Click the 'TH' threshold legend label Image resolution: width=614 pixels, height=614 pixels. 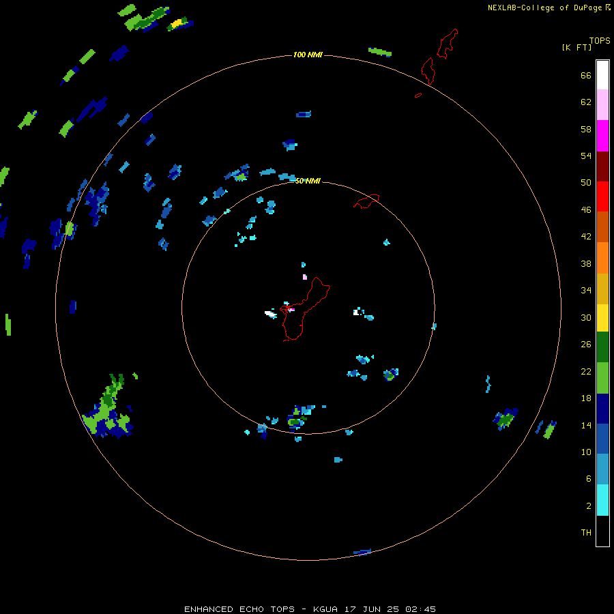[586, 533]
